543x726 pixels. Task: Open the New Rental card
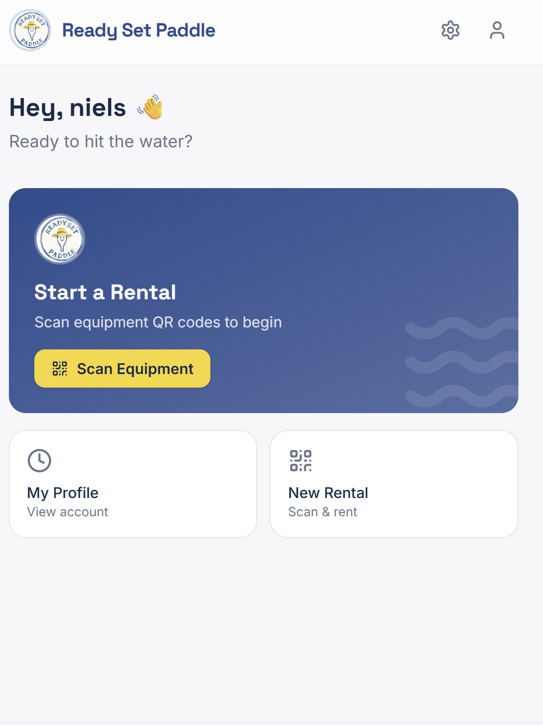tap(394, 484)
